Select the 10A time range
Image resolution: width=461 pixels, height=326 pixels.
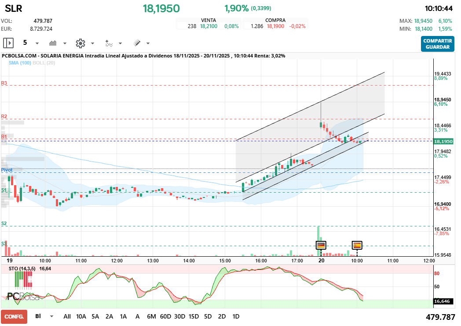tap(81, 317)
